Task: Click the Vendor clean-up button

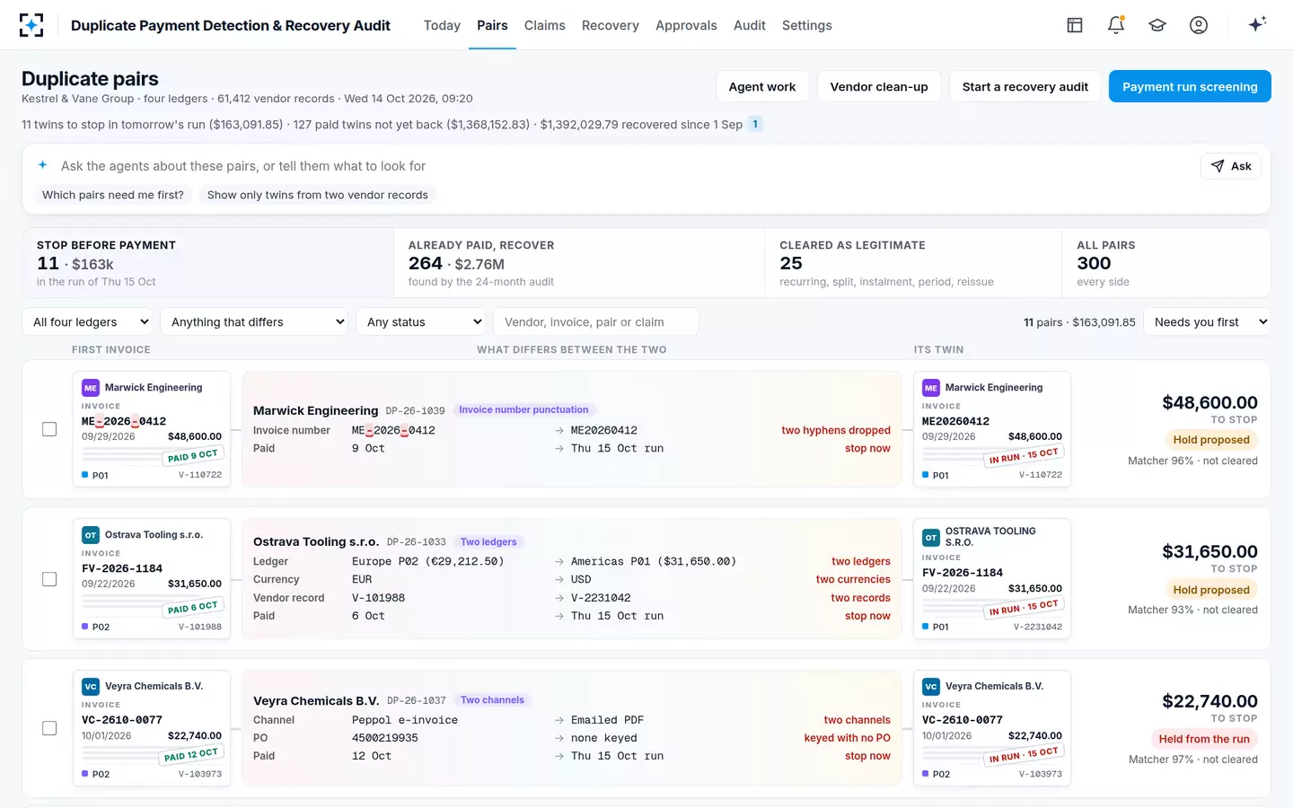Action: [879, 86]
